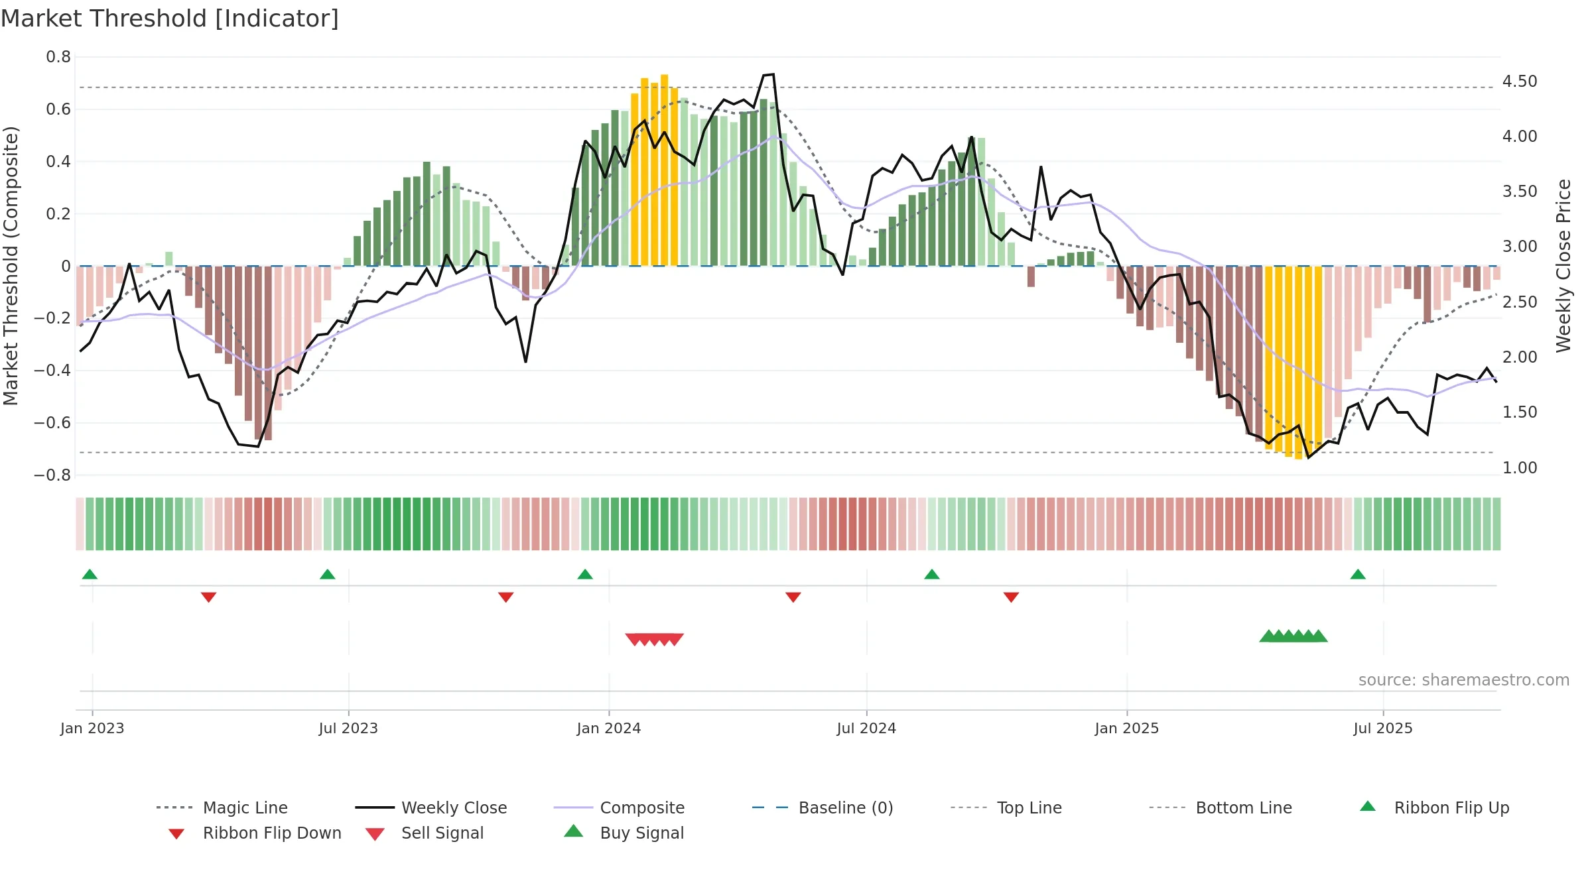
Task: Click the ribbon flip up marker after Jul 2024
Action: click(x=932, y=574)
